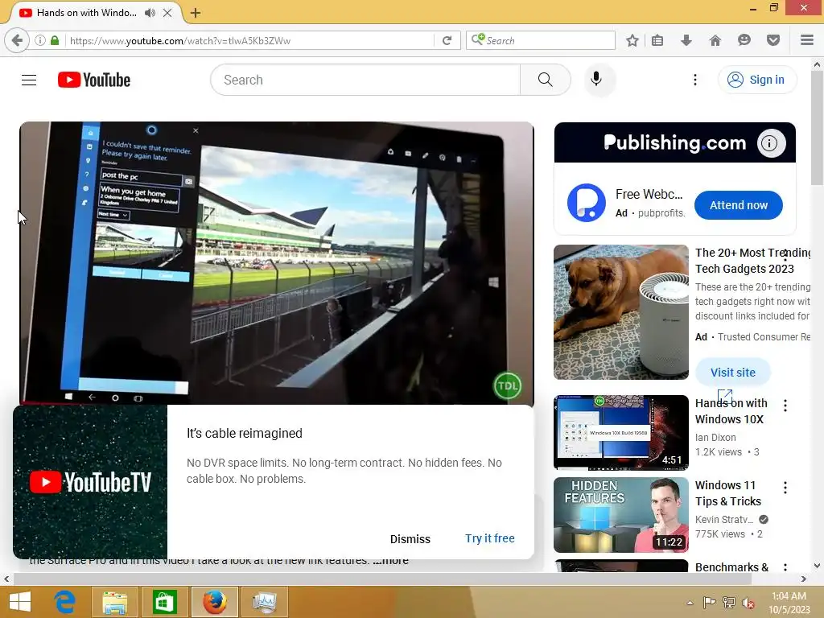Open the Publishing.com ad banner
Image resolution: width=824 pixels, height=618 pixels.
pos(675,142)
